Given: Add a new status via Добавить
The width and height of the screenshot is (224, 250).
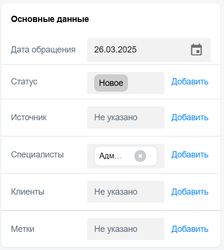Looking at the screenshot, I should [190, 82].
